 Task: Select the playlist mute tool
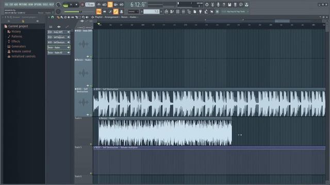click(69, 17)
